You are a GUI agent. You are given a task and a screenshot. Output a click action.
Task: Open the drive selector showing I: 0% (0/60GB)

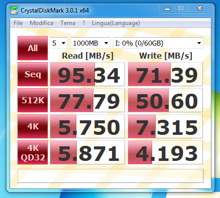pos(158,43)
